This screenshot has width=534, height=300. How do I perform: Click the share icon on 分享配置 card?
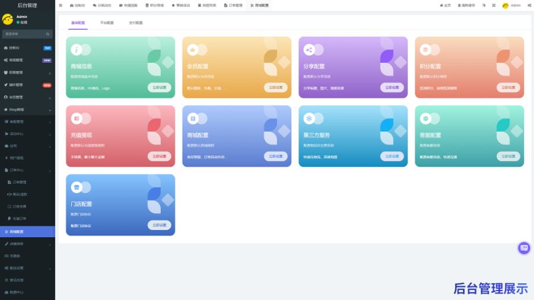coord(309,50)
